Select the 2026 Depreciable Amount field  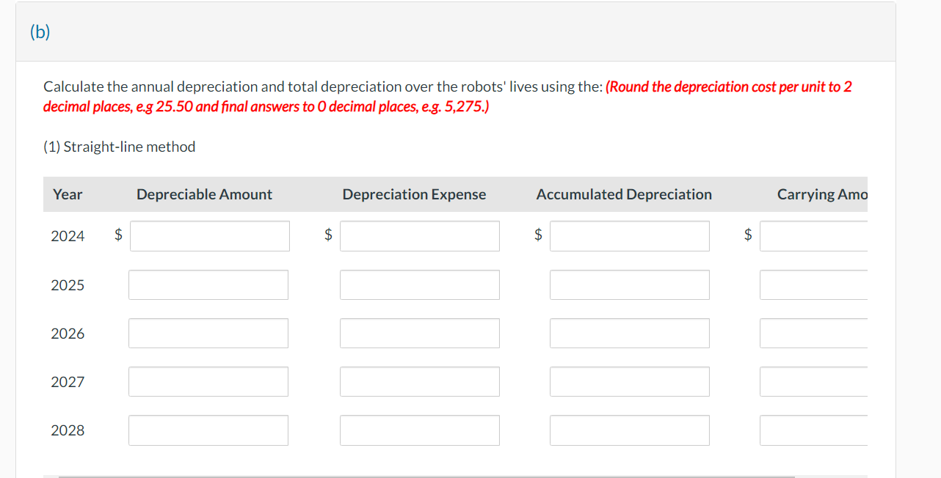coord(208,333)
